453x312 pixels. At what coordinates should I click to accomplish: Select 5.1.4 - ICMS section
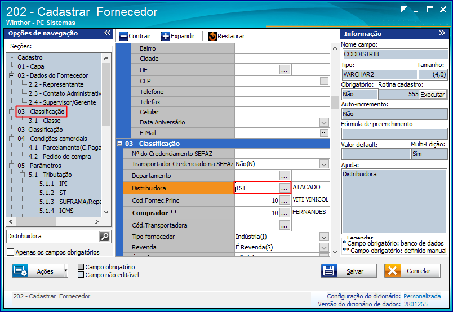56,211
